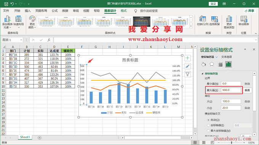Expand the Name Box dropdown
The height and width of the screenshot is (145, 259).
[x=21, y=40]
